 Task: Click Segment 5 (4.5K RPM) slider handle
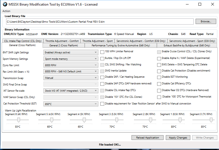tap(52, 120)
